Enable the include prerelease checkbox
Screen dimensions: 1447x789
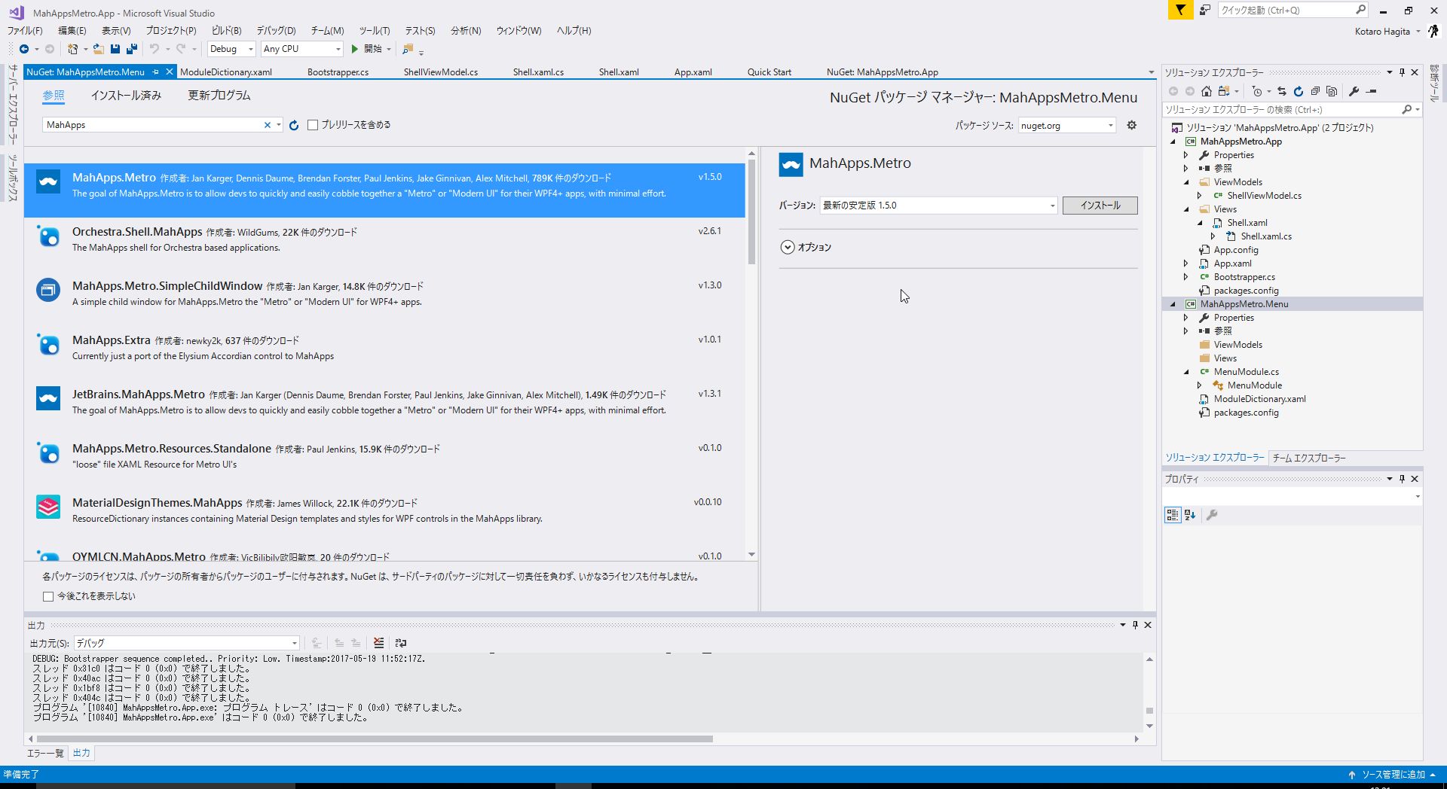coord(313,125)
